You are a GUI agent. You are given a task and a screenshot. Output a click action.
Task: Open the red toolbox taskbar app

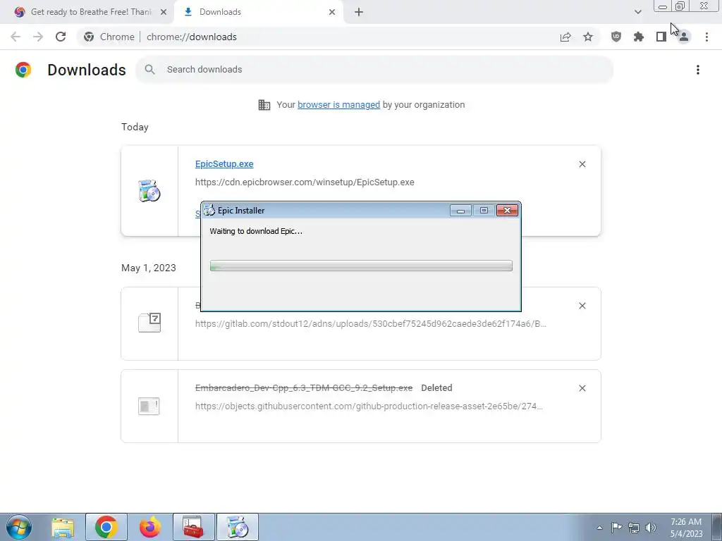pos(193,527)
